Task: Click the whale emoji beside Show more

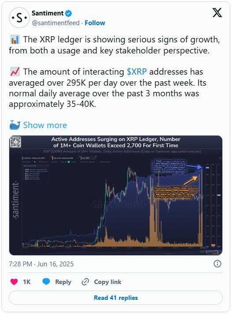Action: coord(15,125)
